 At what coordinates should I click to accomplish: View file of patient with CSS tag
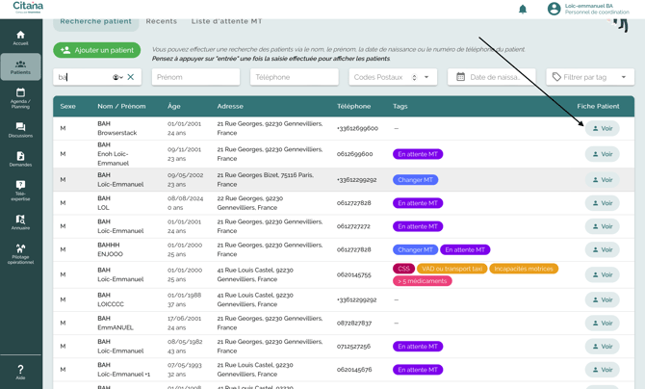[603, 274]
